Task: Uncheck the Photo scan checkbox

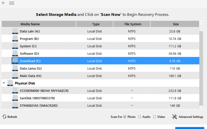Action: tap(125, 117)
